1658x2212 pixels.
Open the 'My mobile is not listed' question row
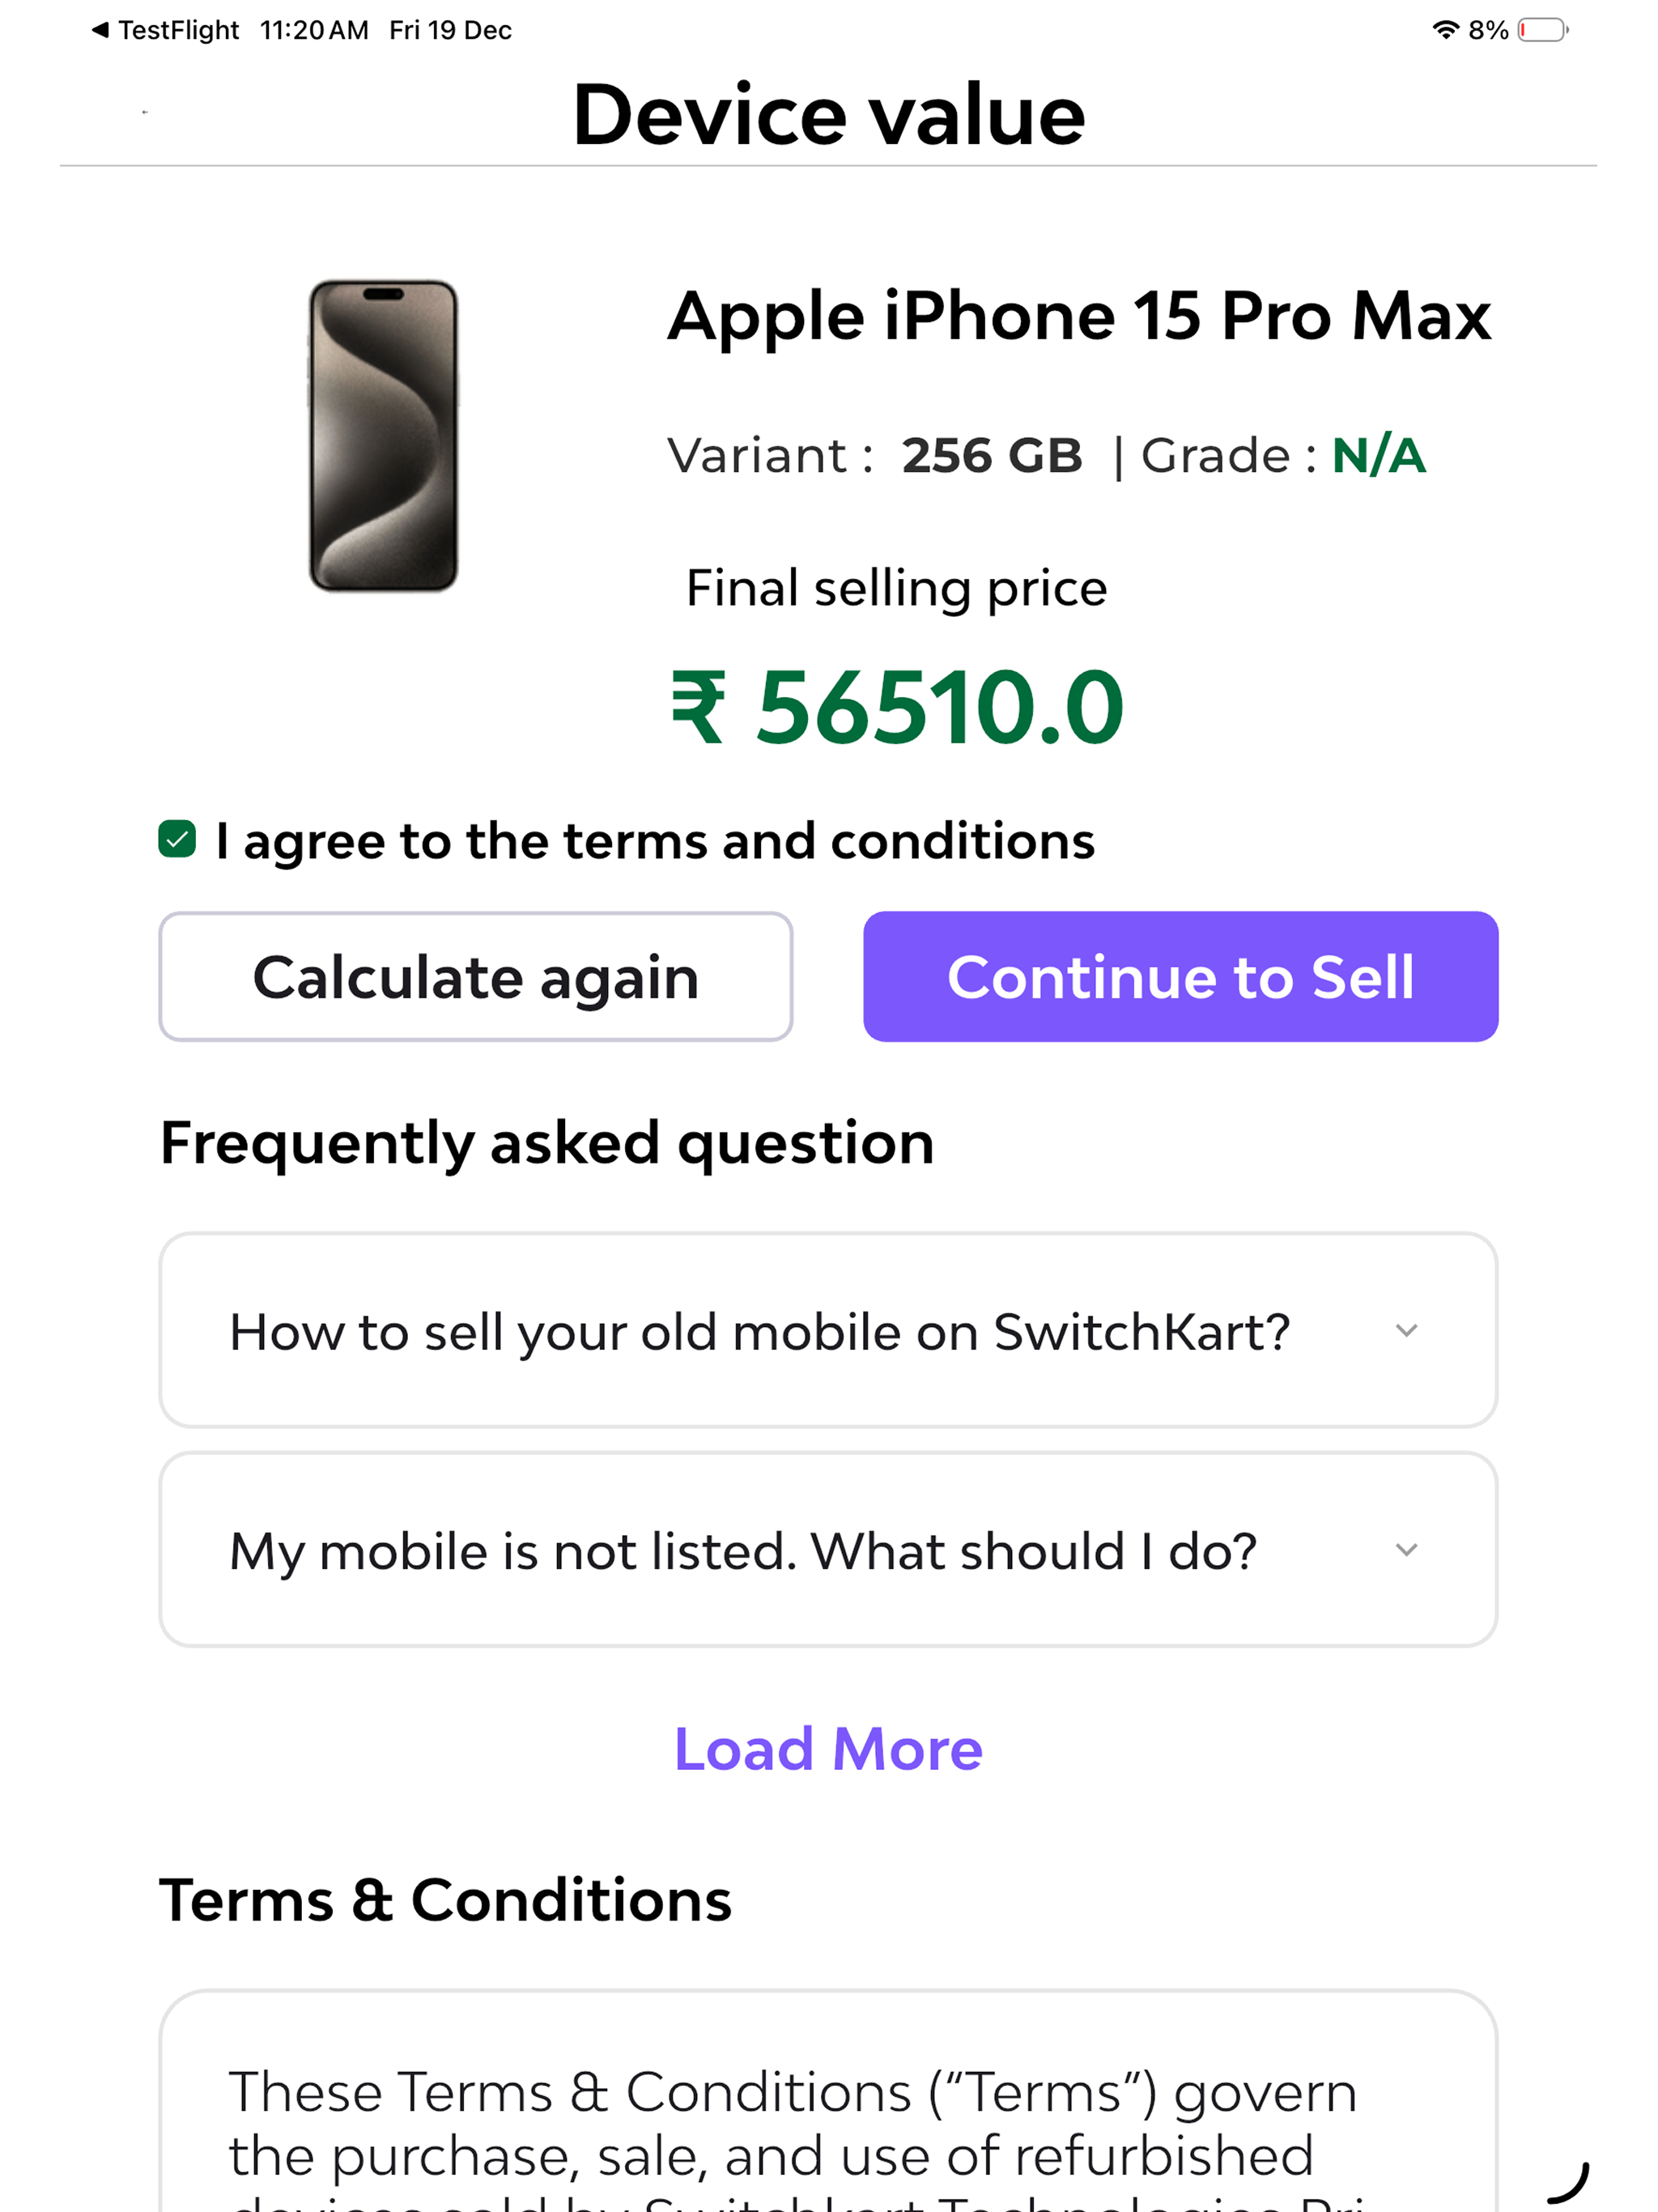pyautogui.click(x=828, y=1549)
